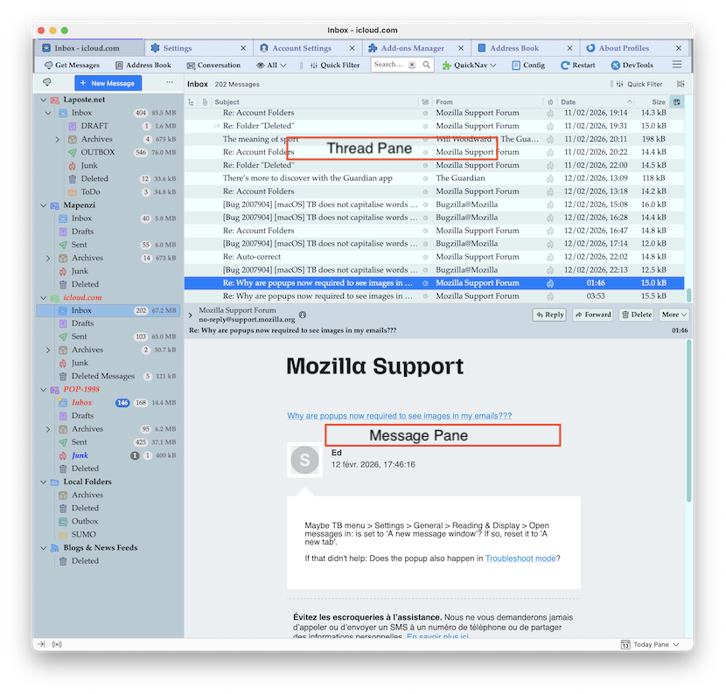Toggle read status of 'Re: Auto-correct' message
This screenshot has width=726, height=694.
point(425,257)
